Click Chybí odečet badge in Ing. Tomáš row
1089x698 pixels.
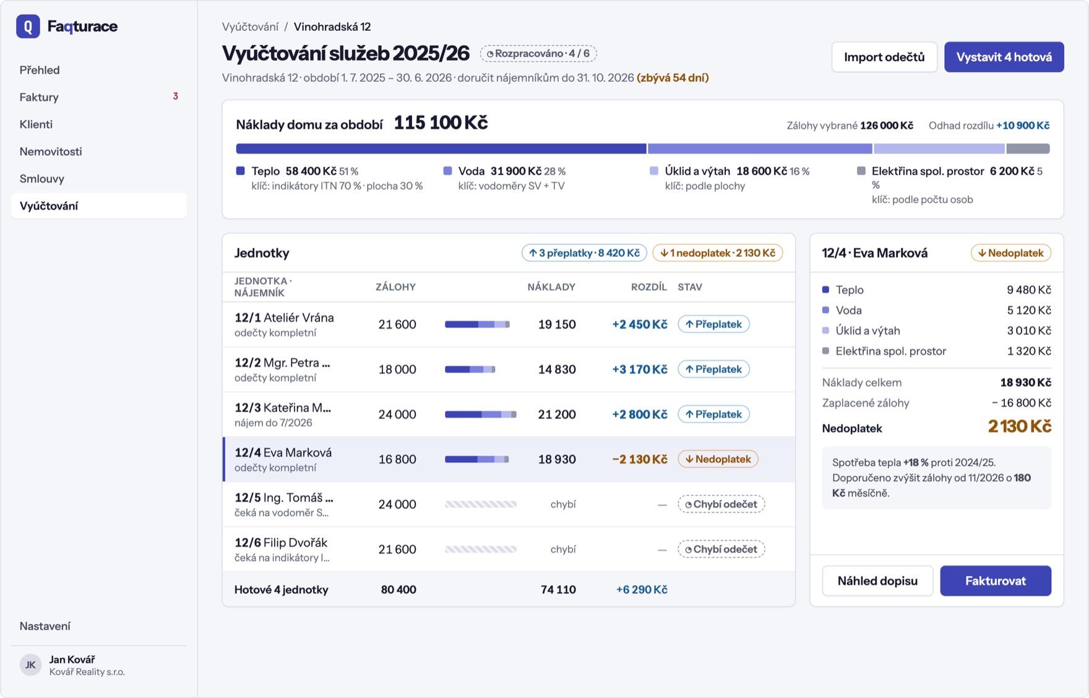click(721, 504)
